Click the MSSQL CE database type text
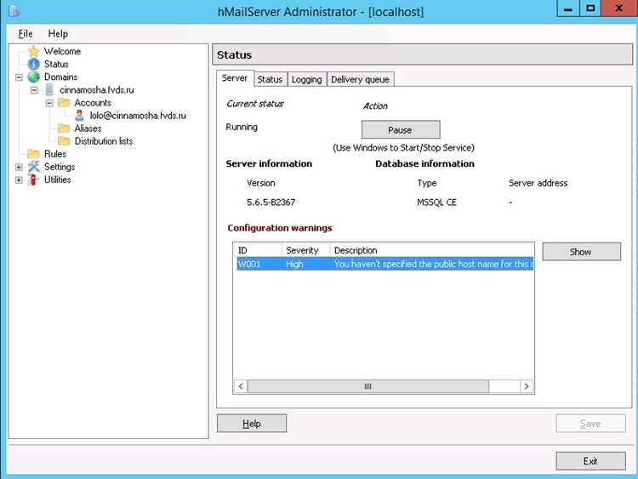Viewport: 638px width, 479px height. point(436,202)
